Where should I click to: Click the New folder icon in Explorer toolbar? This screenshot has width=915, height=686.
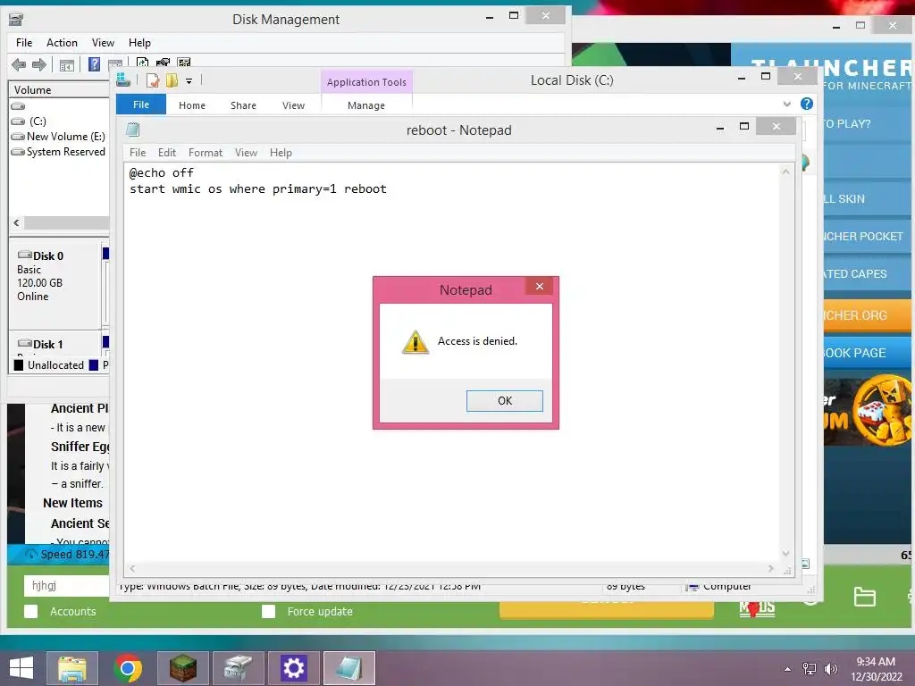[172, 80]
